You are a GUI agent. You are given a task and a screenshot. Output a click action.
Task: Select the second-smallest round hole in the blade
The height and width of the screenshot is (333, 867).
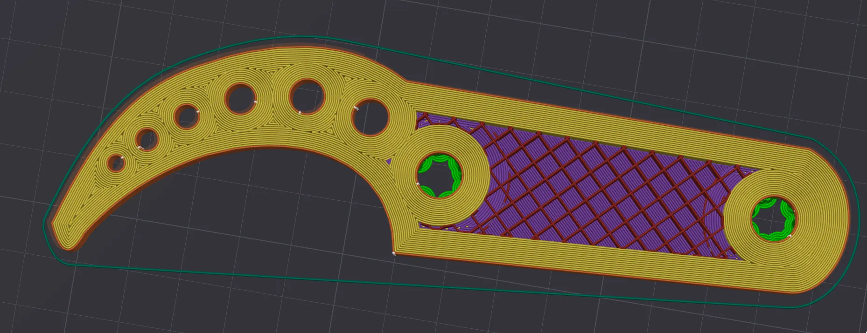tap(147, 139)
